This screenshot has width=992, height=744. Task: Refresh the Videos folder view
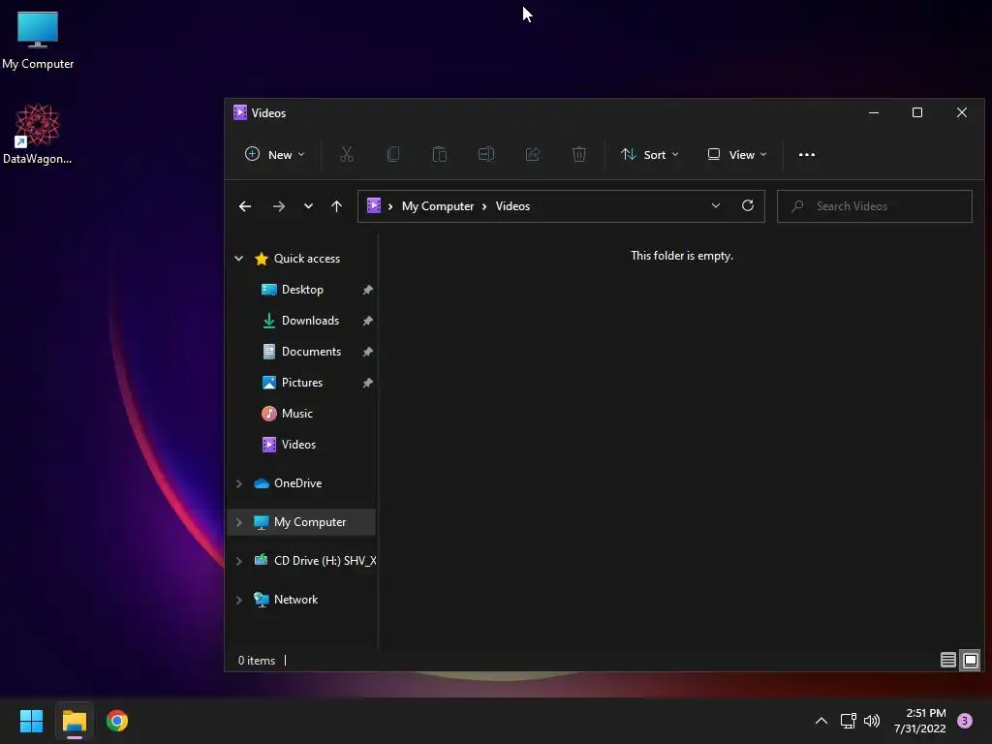click(748, 205)
